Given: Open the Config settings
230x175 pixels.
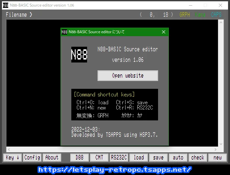Looking at the screenshot, I should point(32,158).
